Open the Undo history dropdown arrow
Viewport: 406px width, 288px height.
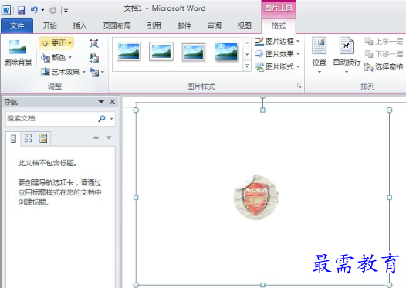click(42, 10)
